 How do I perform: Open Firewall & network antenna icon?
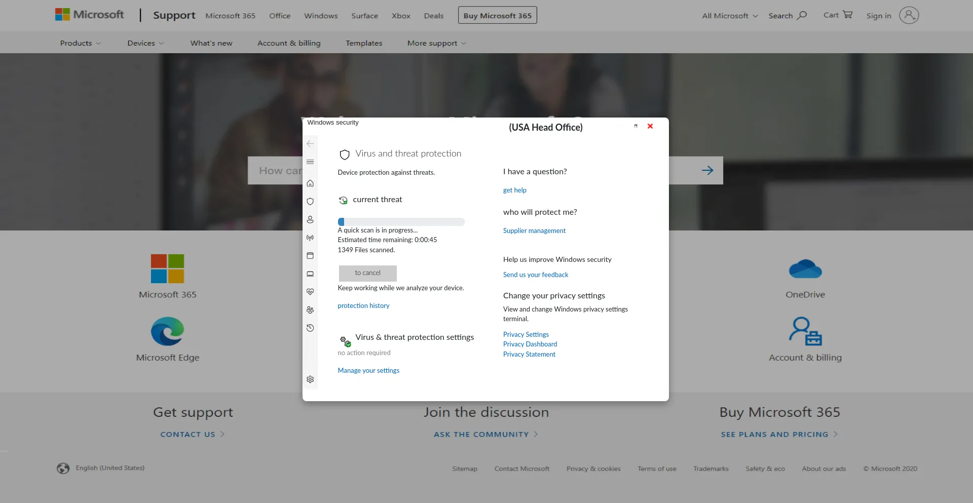tap(310, 238)
